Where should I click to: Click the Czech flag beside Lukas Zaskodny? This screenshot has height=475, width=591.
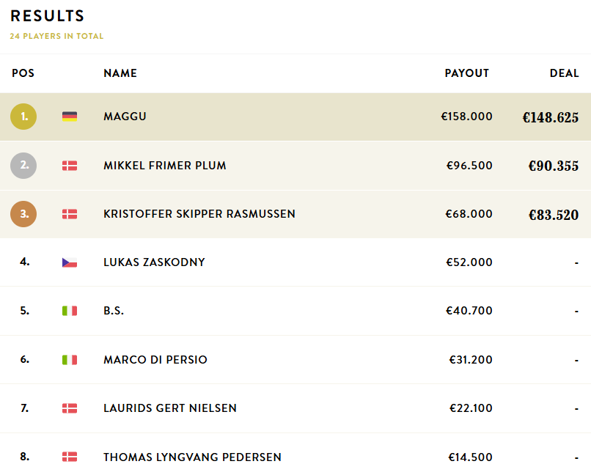pyautogui.click(x=70, y=262)
